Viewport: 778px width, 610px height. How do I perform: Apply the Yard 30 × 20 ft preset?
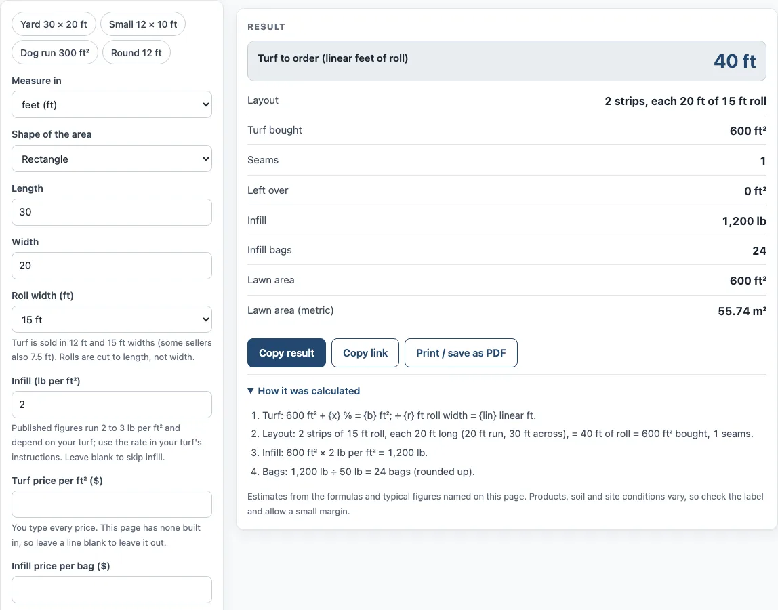[54, 24]
